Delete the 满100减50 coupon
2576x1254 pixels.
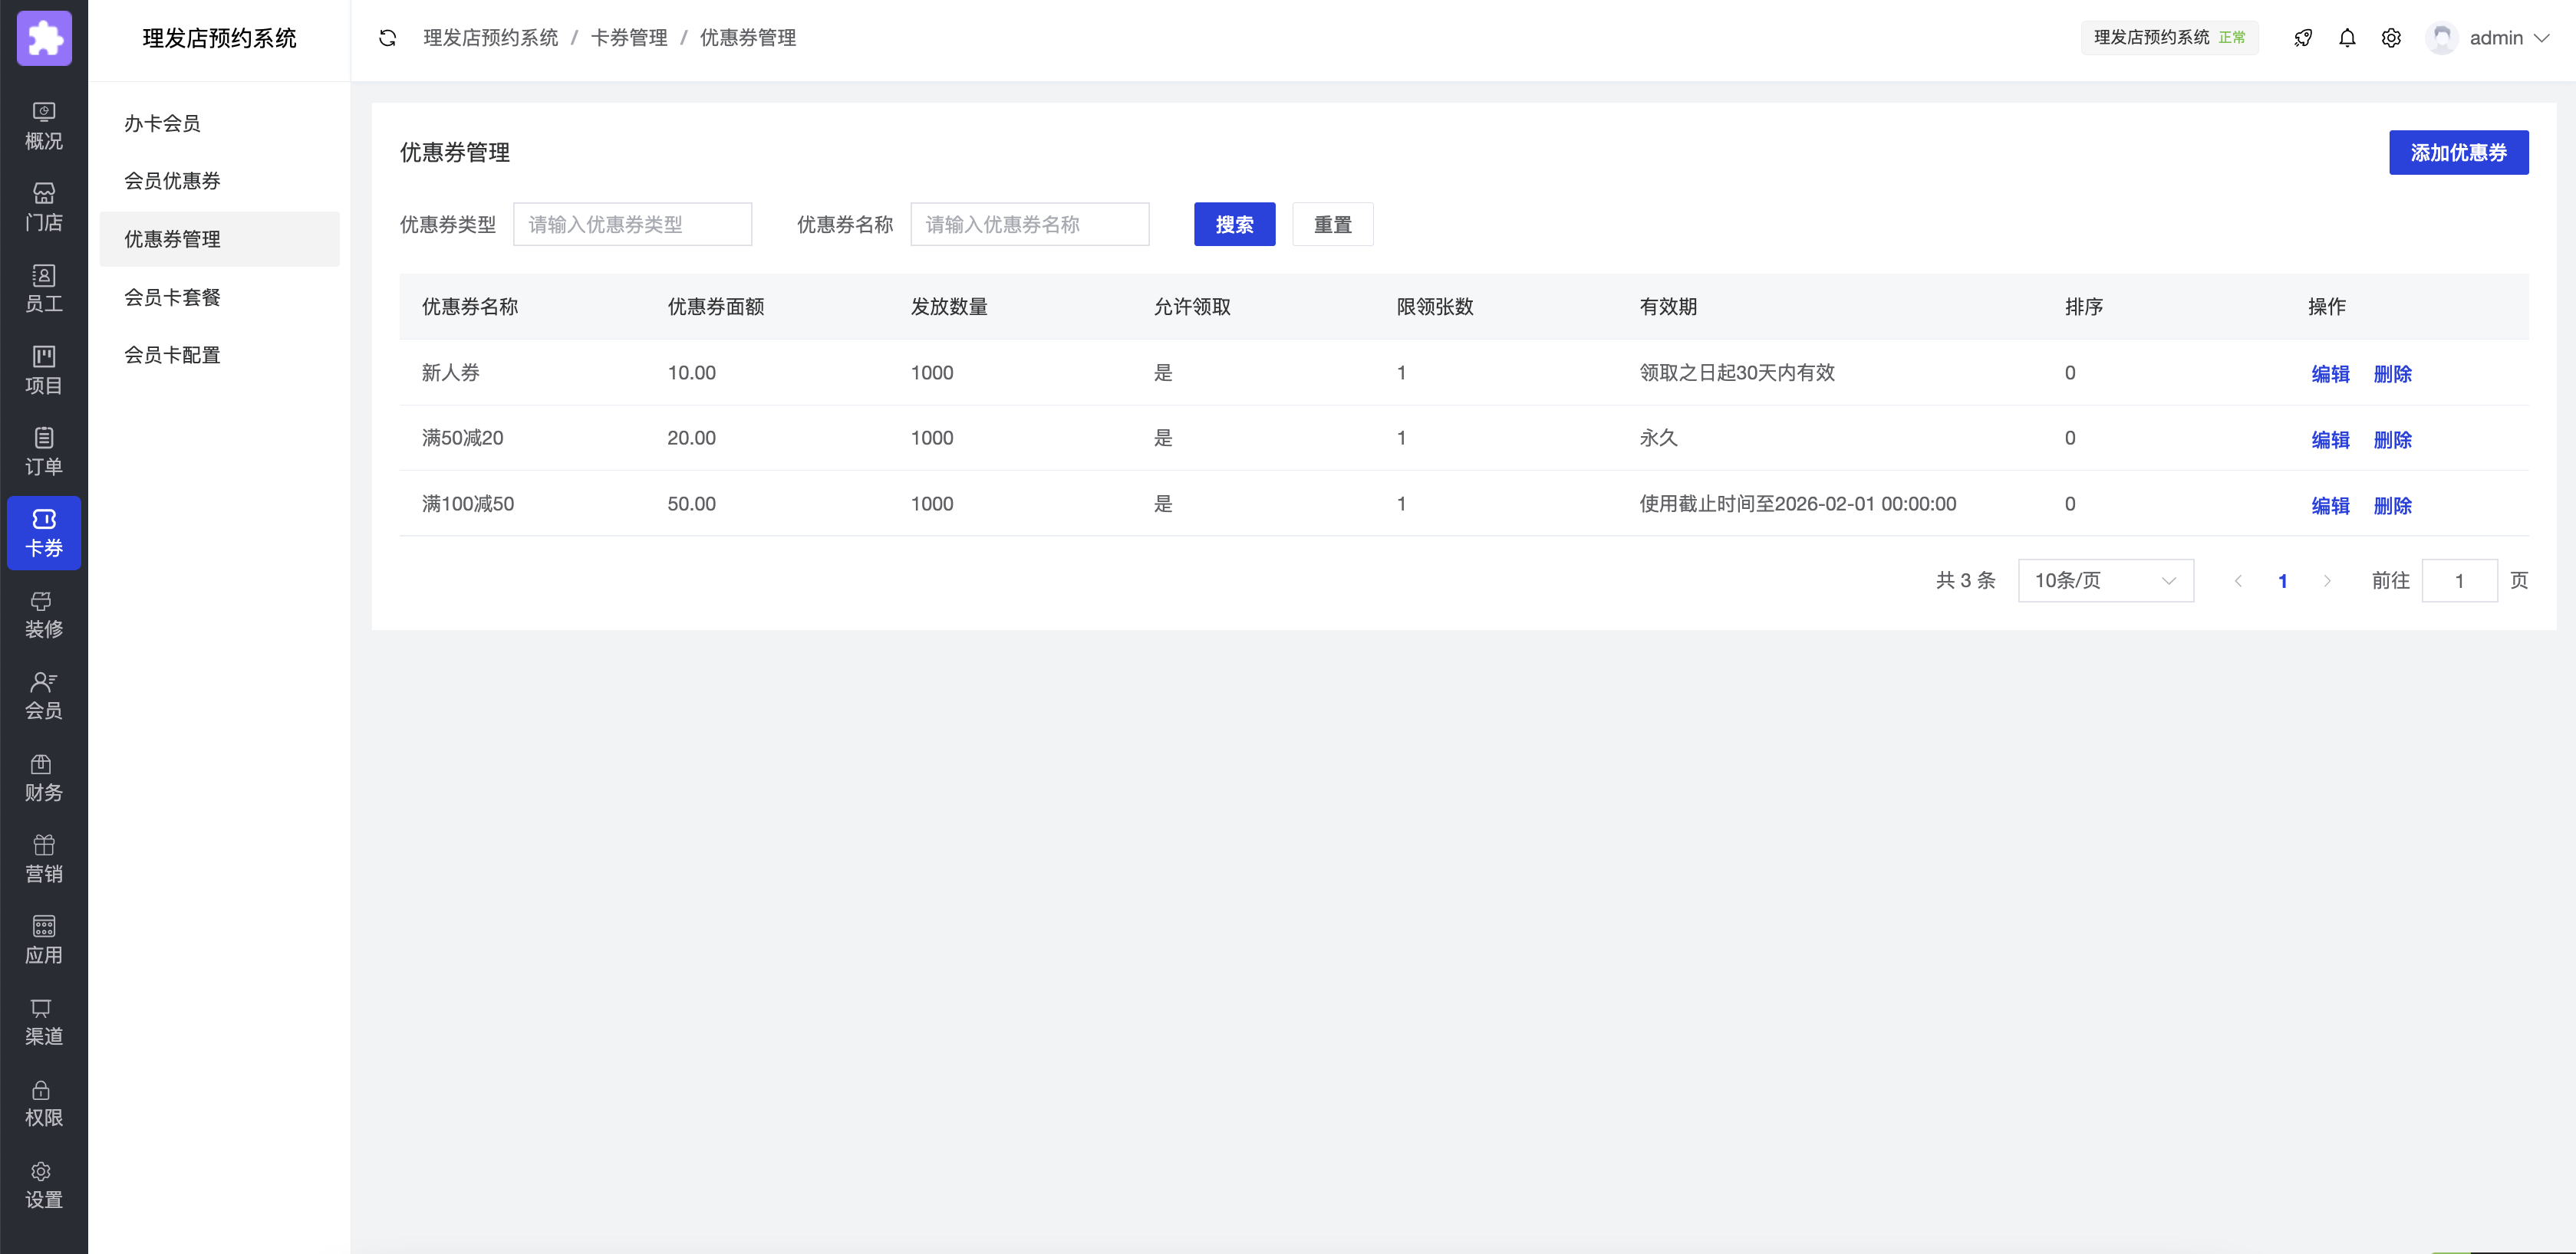click(2392, 506)
